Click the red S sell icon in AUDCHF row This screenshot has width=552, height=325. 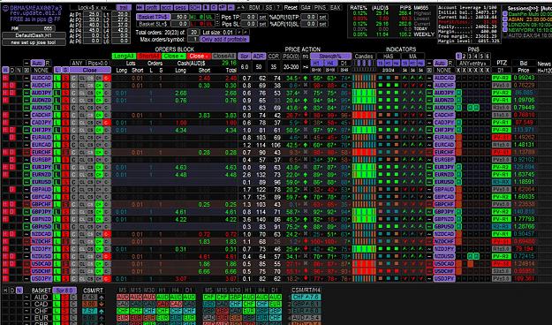[x=65, y=85]
